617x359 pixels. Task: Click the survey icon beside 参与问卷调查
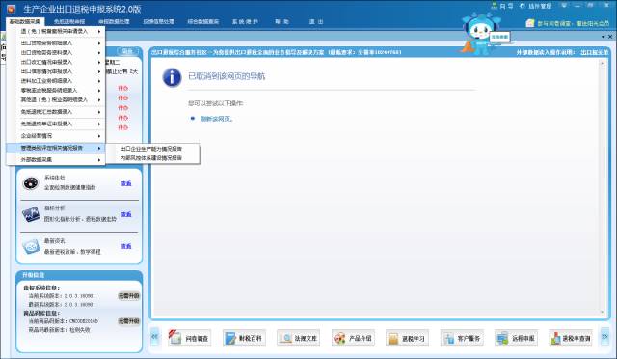click(530, 23)
